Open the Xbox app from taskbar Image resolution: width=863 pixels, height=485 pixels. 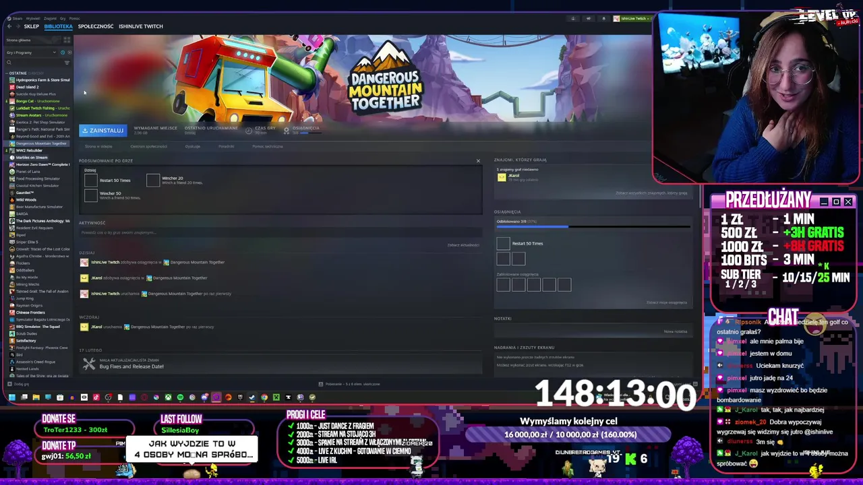pyautogui.click(x=168, y=397)
